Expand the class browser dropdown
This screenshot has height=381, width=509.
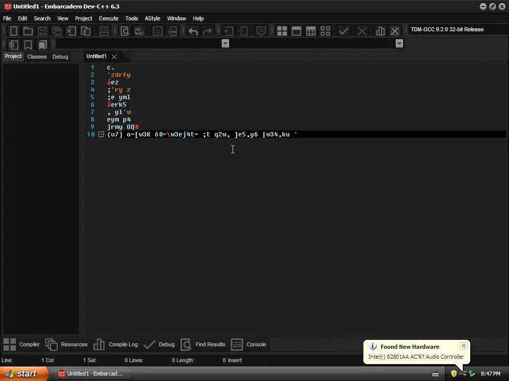click(x=225, y=44)
